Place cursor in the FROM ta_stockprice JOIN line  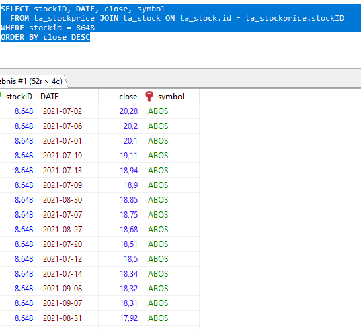click(x=177, y=18)
